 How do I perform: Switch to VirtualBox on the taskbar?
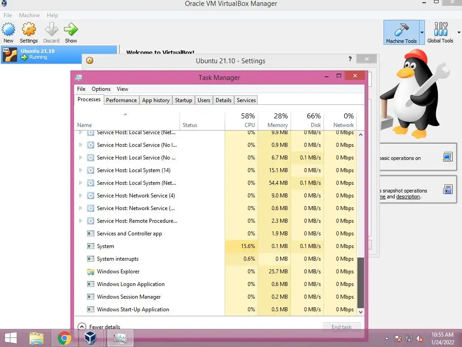90,338
